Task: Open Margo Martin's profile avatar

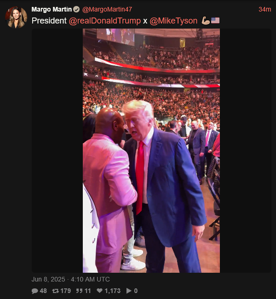Action: point(16,18)
